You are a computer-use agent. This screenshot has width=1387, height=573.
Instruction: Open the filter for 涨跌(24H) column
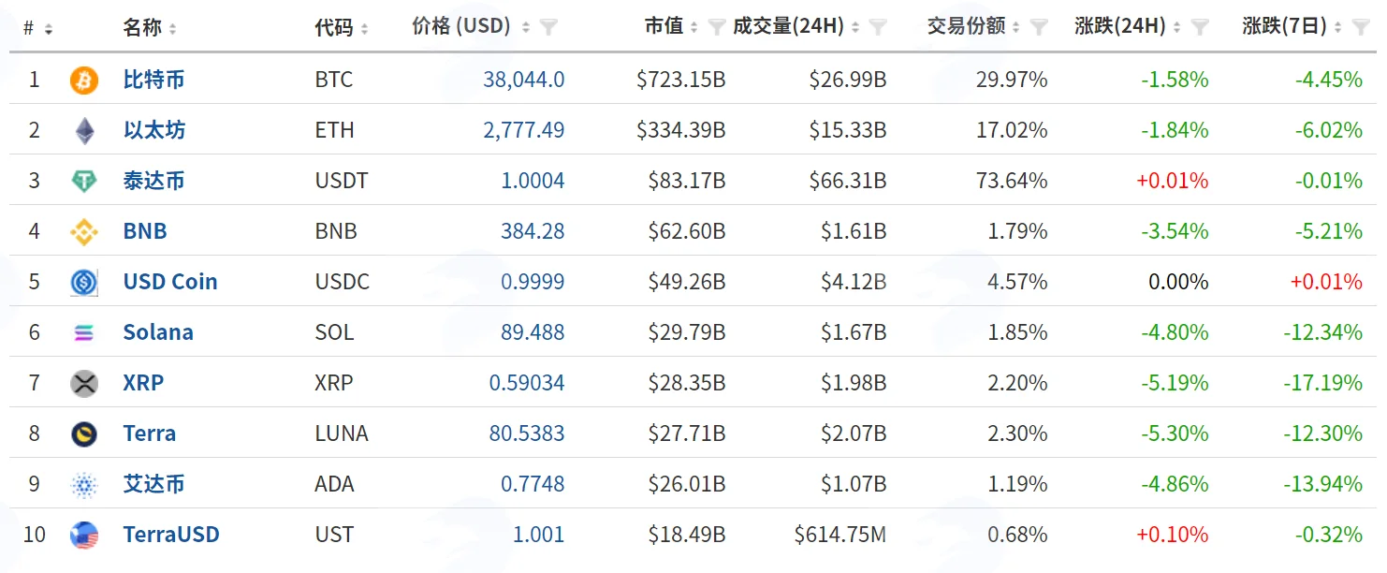tap(1200, 28)
